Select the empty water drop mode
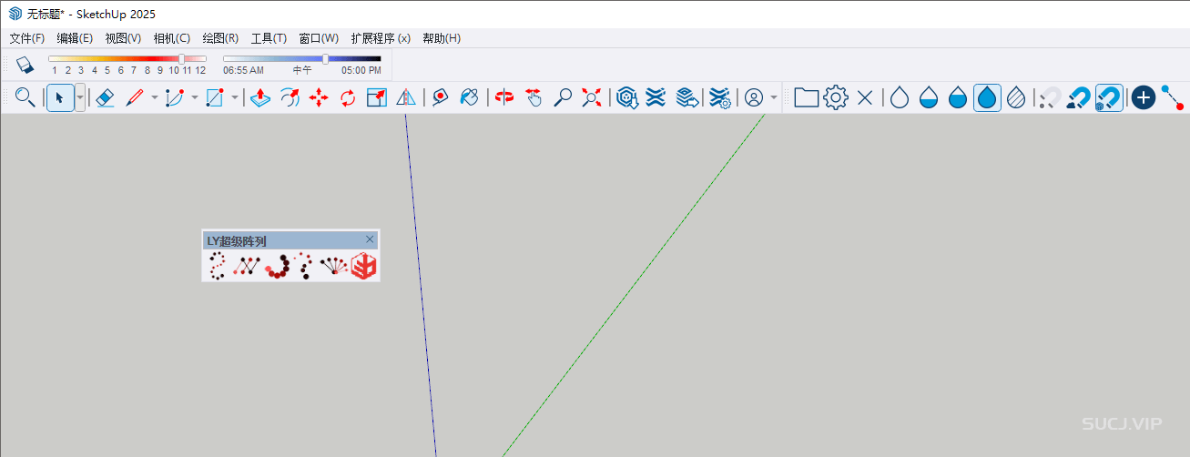This screenshot has height=457, width=1190. (900, 97)
